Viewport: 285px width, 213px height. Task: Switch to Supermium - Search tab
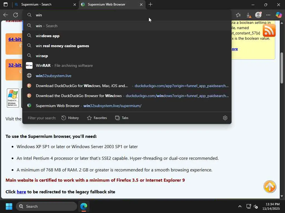45,4
